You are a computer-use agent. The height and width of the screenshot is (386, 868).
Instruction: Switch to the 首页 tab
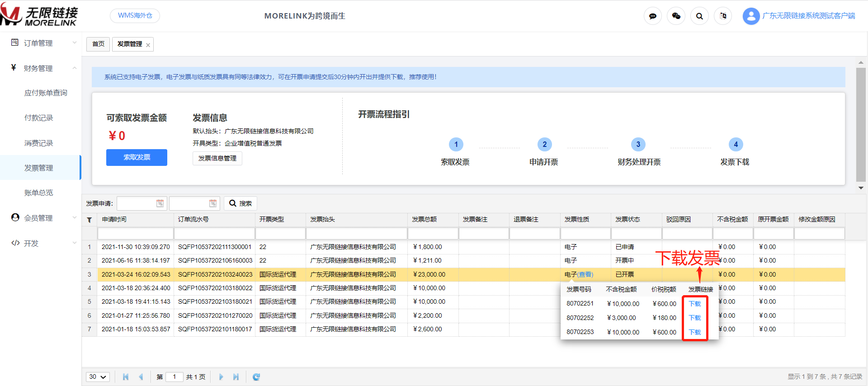(x=98, y=44)
